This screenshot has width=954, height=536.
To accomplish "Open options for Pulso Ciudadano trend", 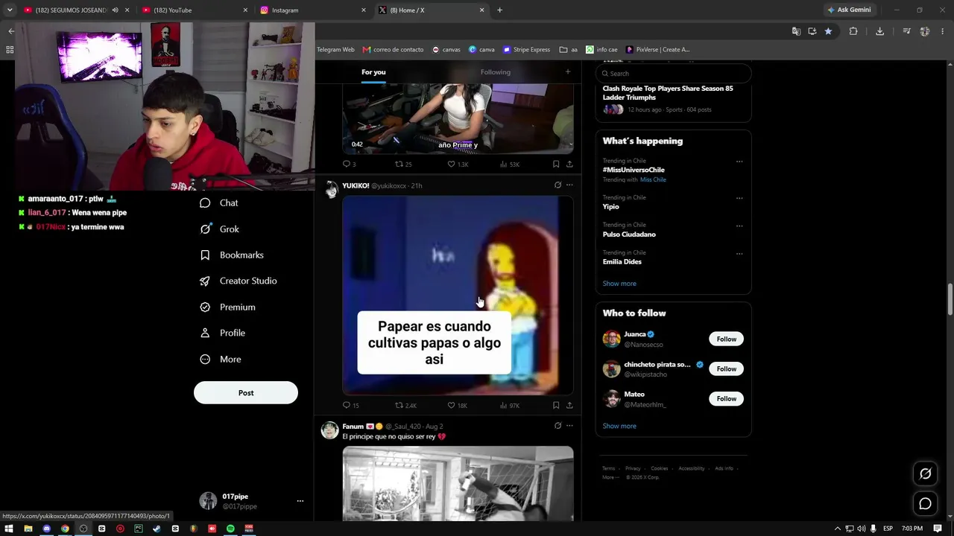I will [x=739, y=226].
